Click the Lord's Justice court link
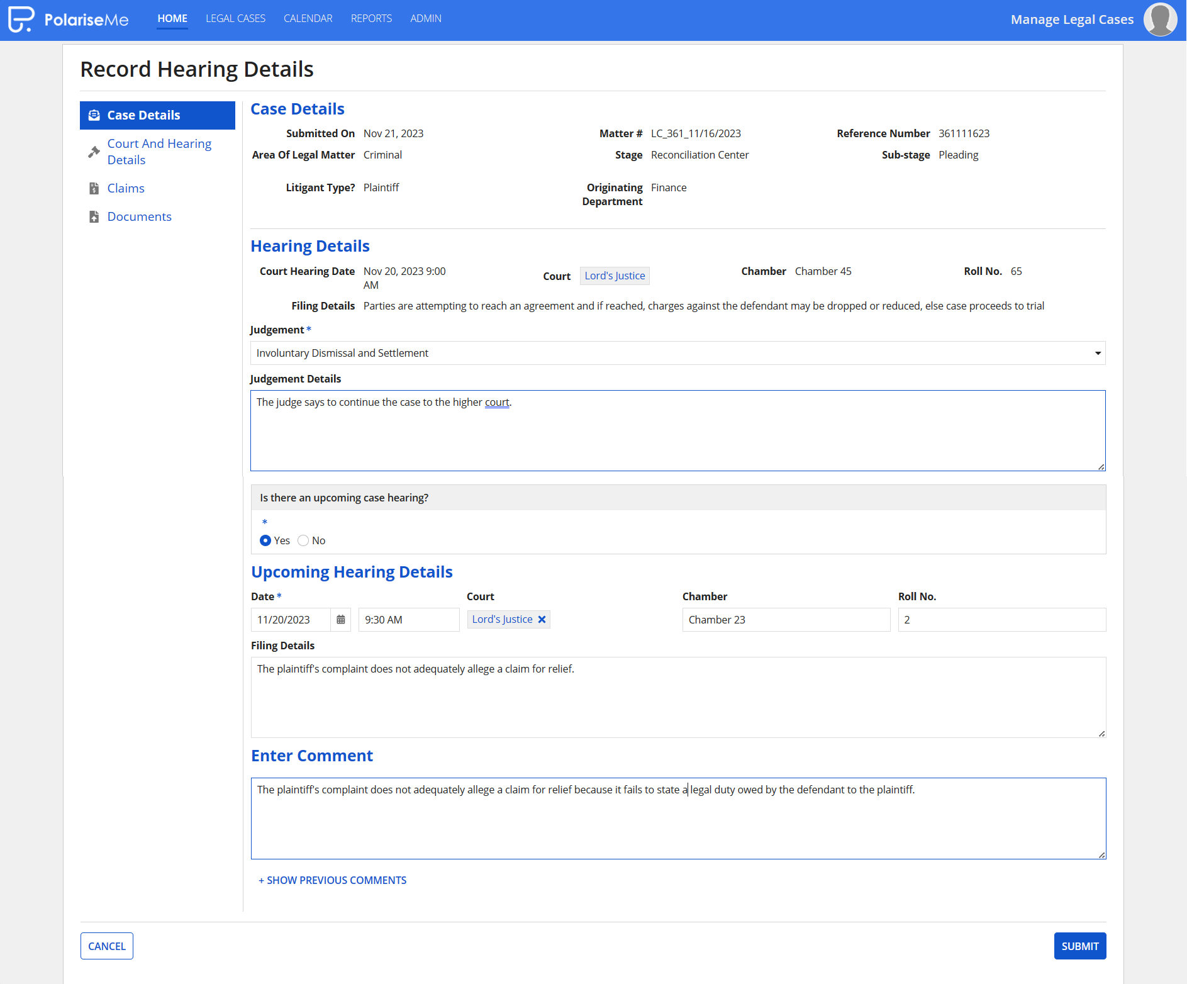 [615, 276]
